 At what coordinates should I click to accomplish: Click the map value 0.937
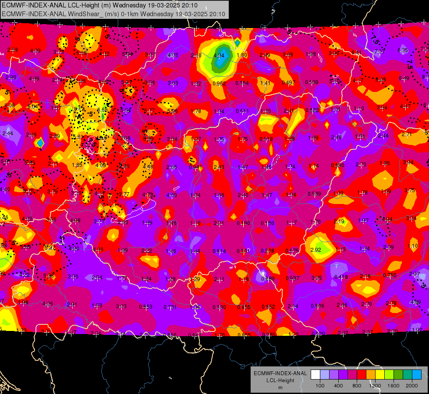(292, 278)
